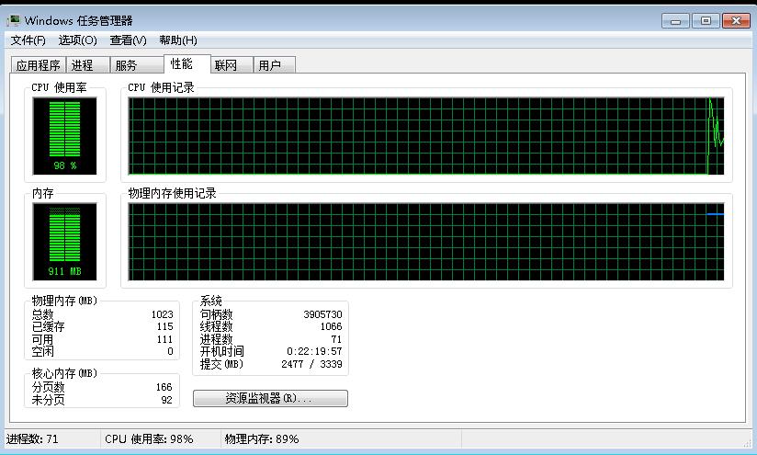This screenshot has width=757, height=455.
Task: Open the 查看(V) menu
Action: (128, 40)
